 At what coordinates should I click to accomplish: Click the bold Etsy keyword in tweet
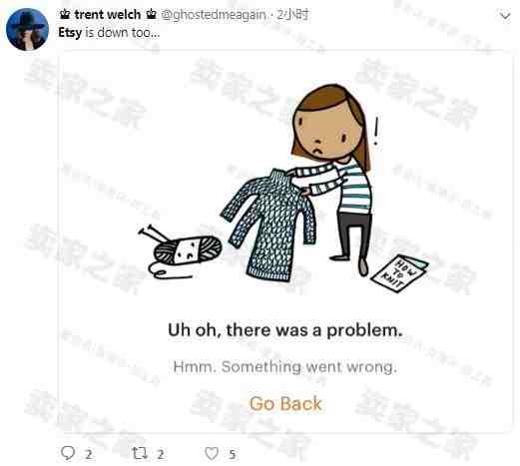pyautogui.click(x=70, y=33)
